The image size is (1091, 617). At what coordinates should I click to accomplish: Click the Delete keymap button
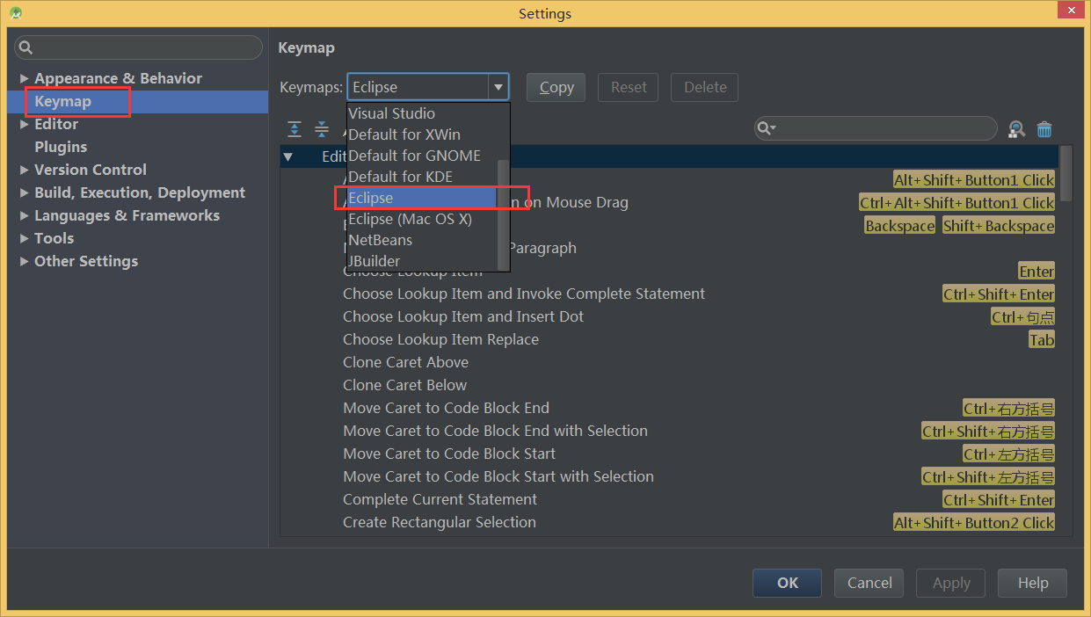point(705,87)
